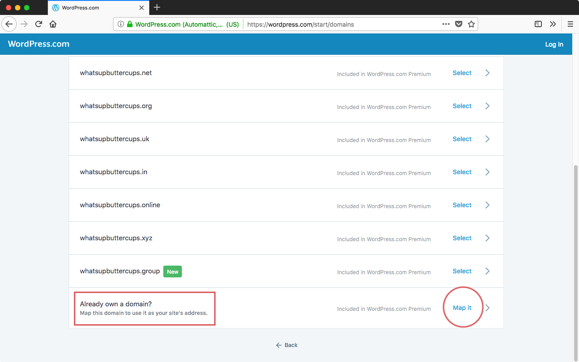This screenshot has height=362, width=579.
Task: Click Map this domain description text
Action: point(143,313)
